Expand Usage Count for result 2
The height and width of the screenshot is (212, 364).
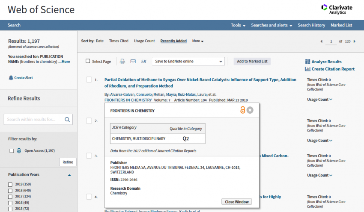(x=319, y=140)
